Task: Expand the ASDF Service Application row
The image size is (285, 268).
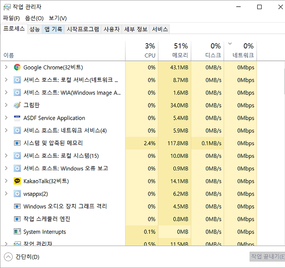Action: [6, 118]
